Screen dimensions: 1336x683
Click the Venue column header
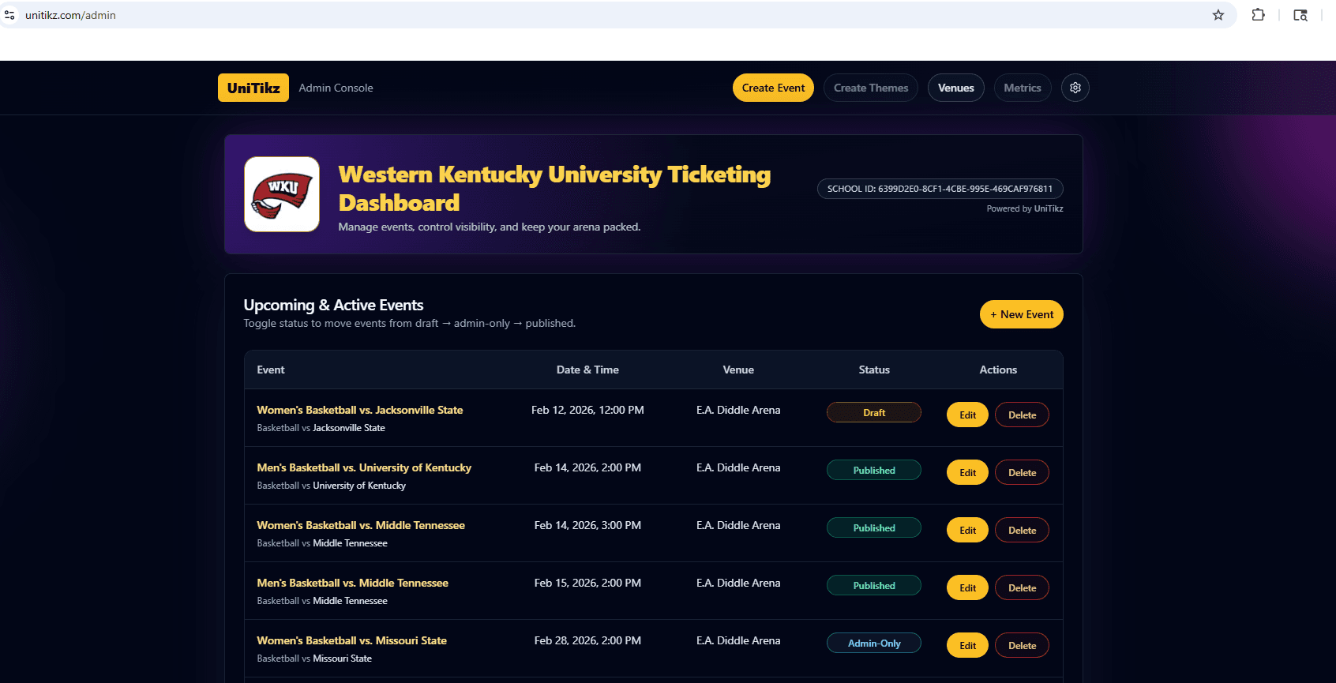pos(738,370)
